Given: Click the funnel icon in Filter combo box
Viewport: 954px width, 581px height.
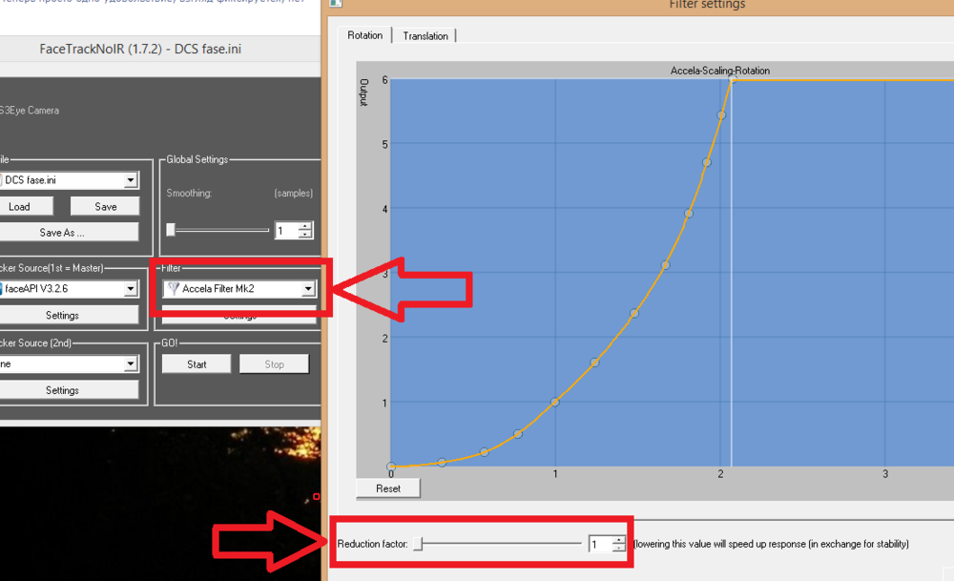Looking at the screenshot, I should pyautogui.click(x=174, y=288).
